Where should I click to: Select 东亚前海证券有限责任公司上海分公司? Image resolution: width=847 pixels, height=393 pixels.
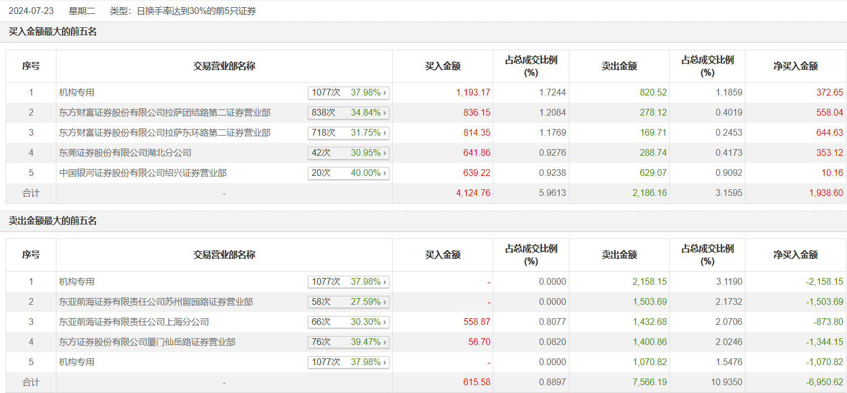coord(134,322)
